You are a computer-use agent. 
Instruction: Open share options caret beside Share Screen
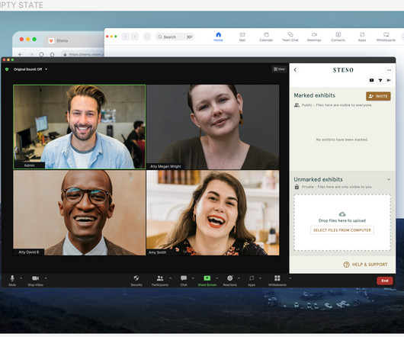coord(217,278)
